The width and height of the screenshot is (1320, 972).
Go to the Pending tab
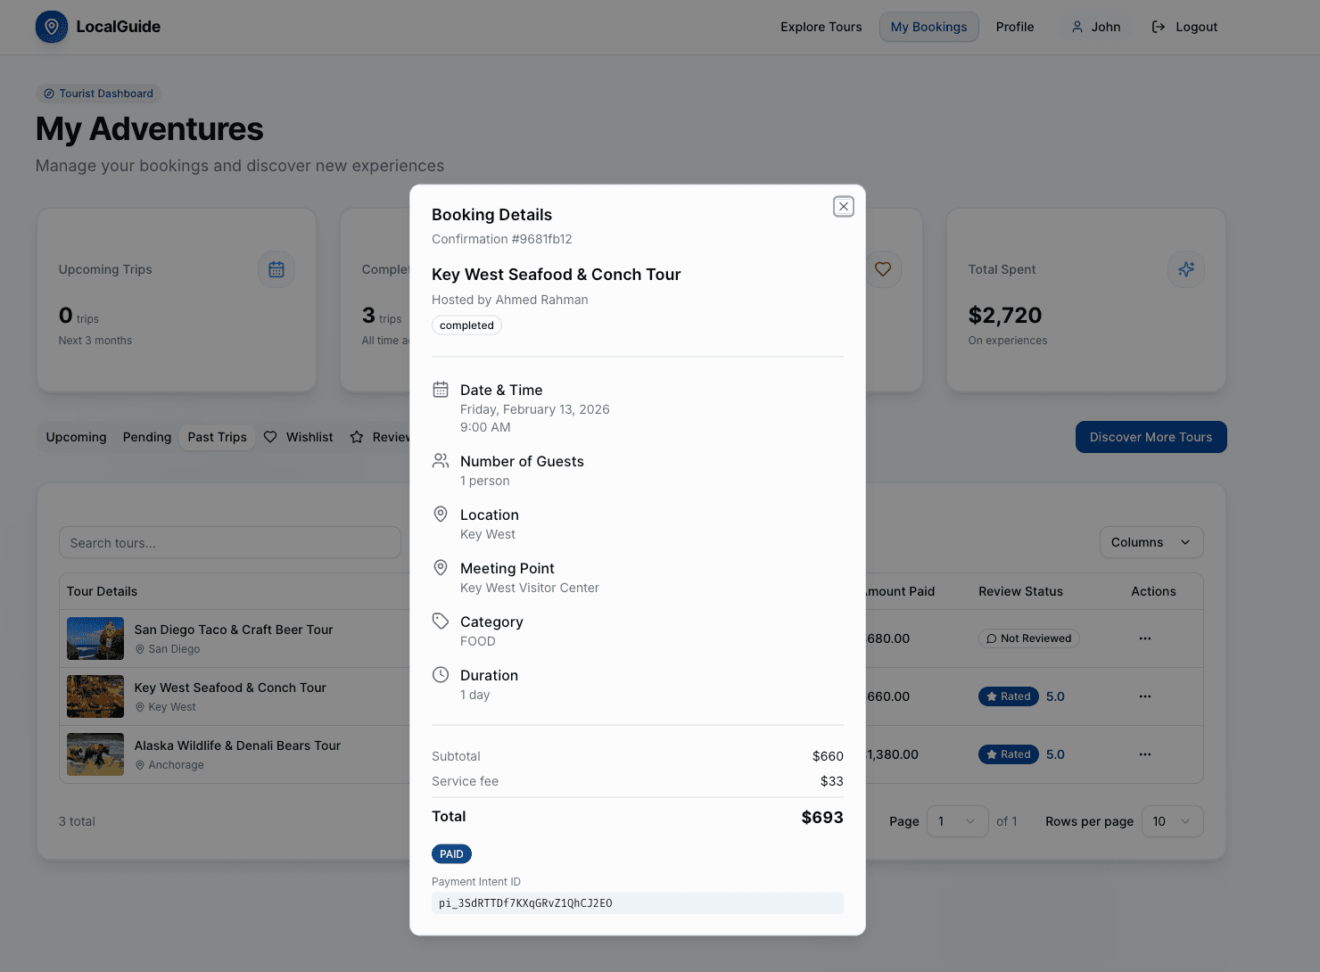pyautogui.click(x=147, y=437)
